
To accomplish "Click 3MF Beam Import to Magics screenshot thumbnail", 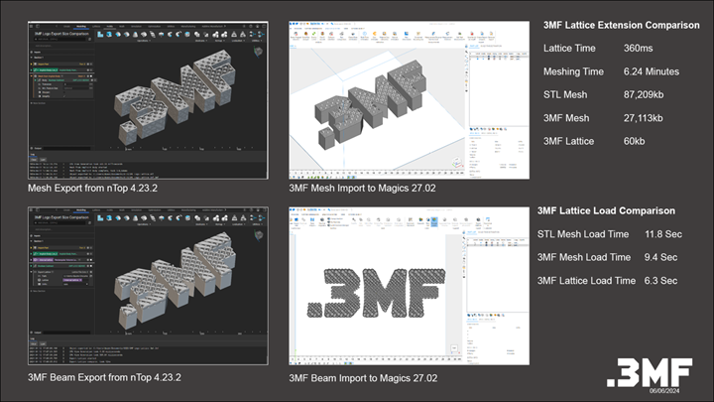I will click(x=409, y=286).
